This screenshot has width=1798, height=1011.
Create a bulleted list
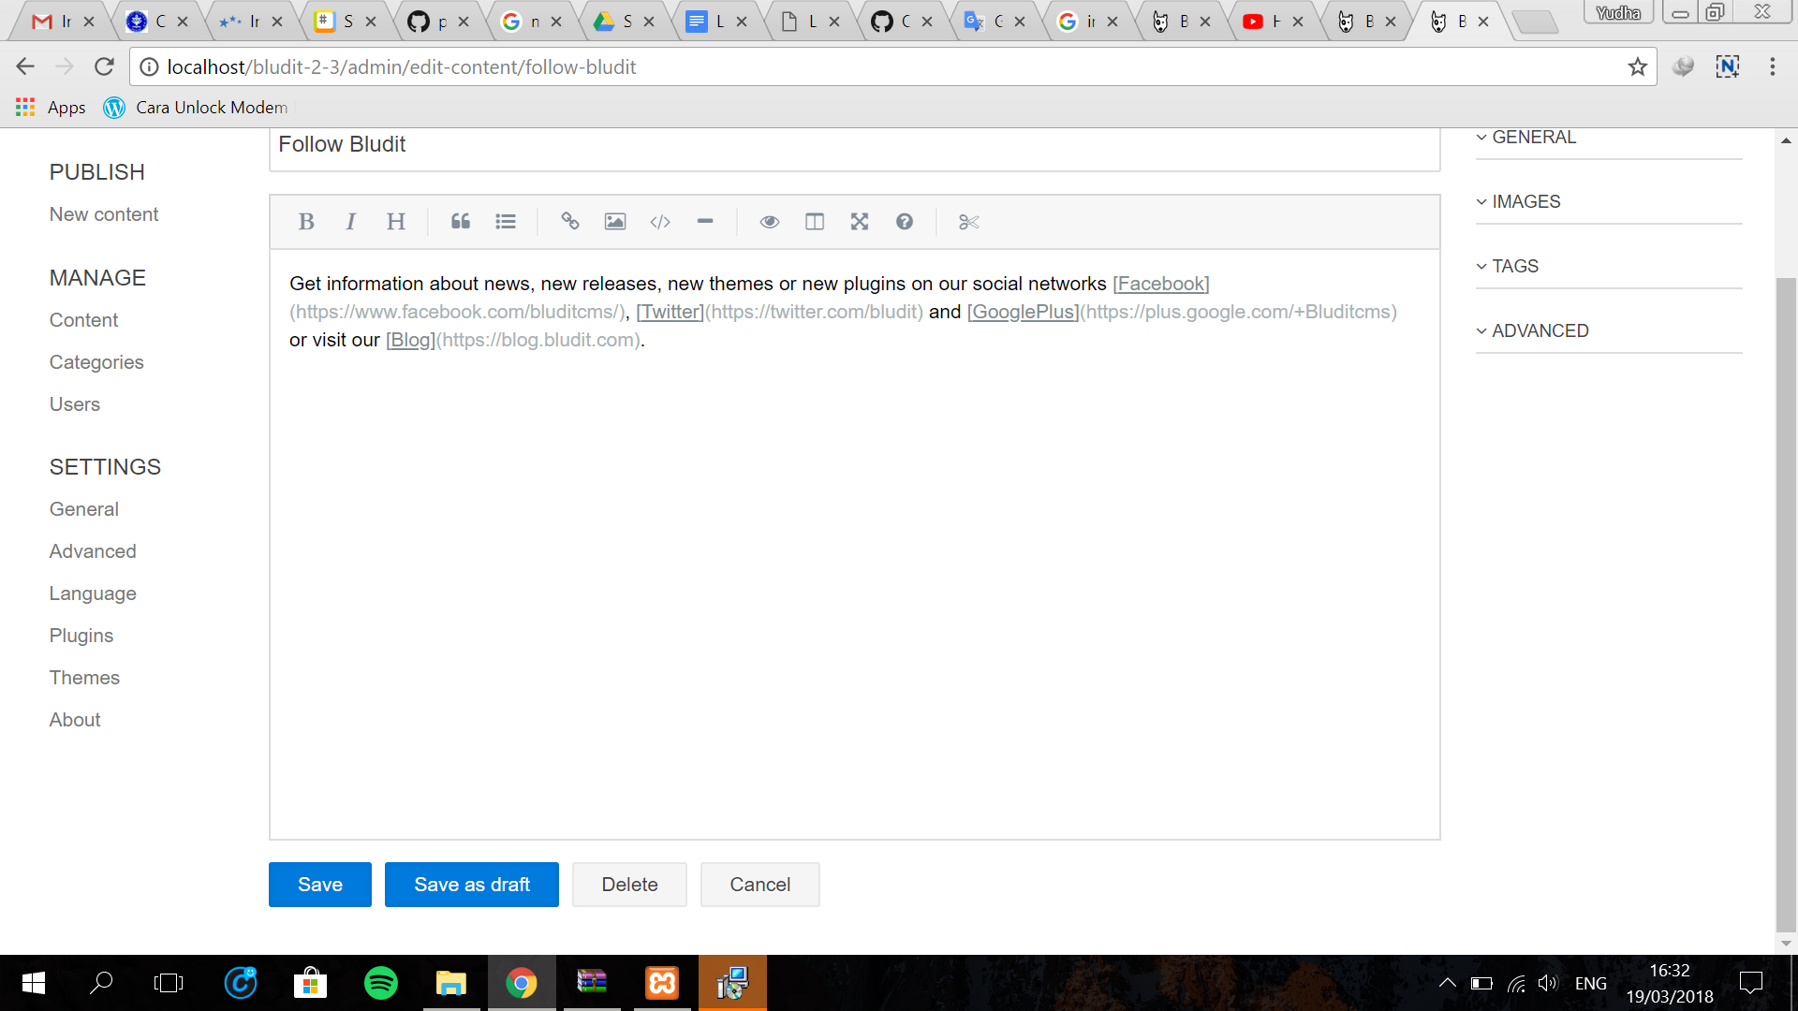(x=506, y=222)
